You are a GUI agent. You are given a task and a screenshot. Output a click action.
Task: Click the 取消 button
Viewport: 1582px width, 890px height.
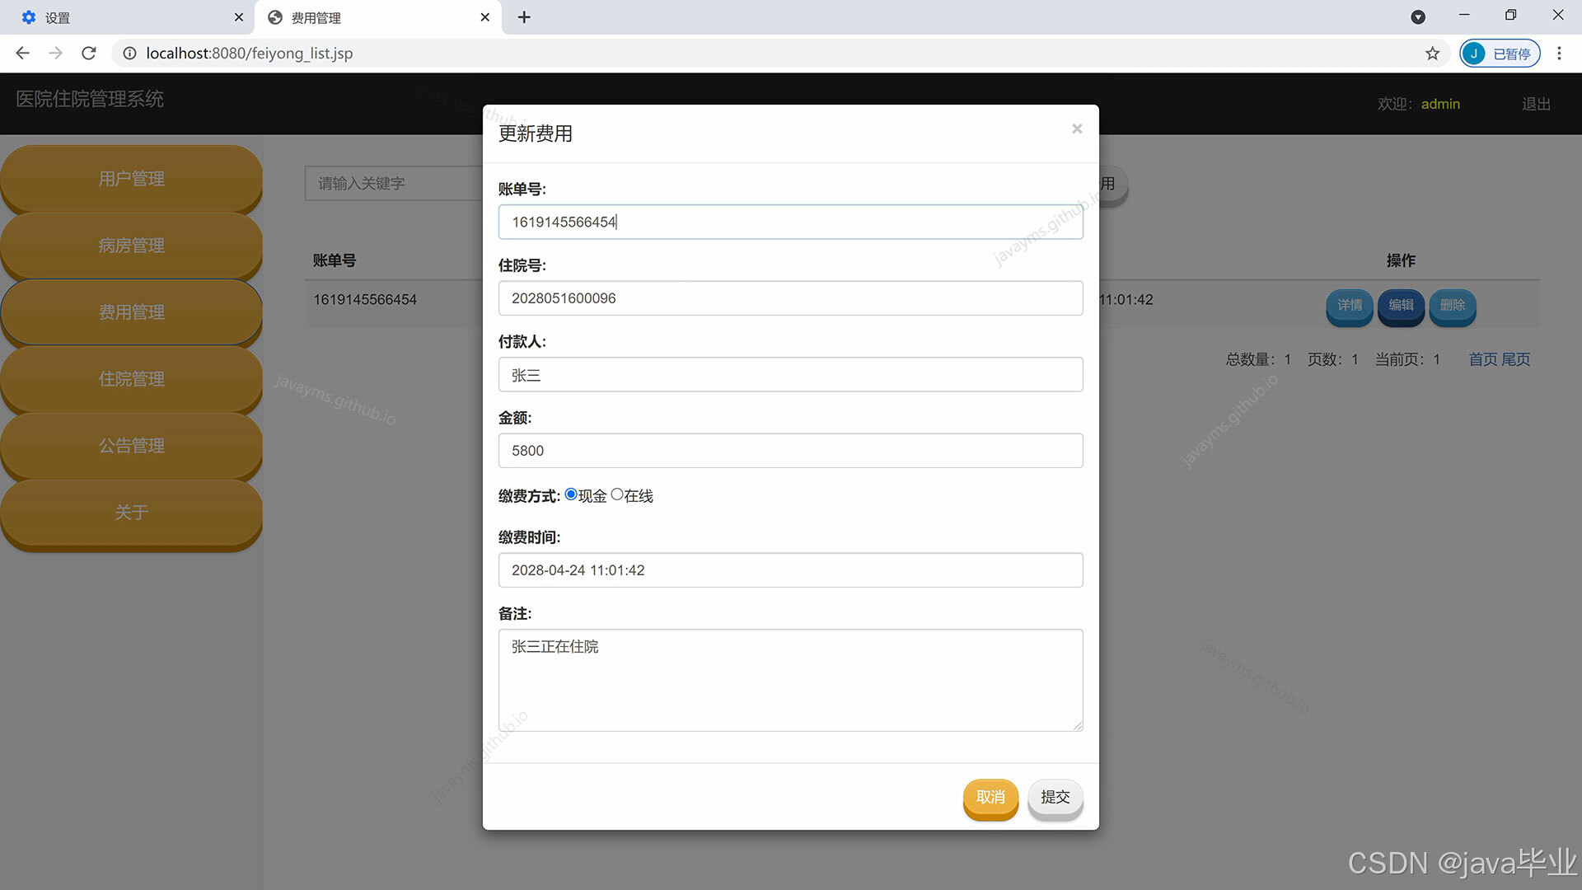pos(990,798)
